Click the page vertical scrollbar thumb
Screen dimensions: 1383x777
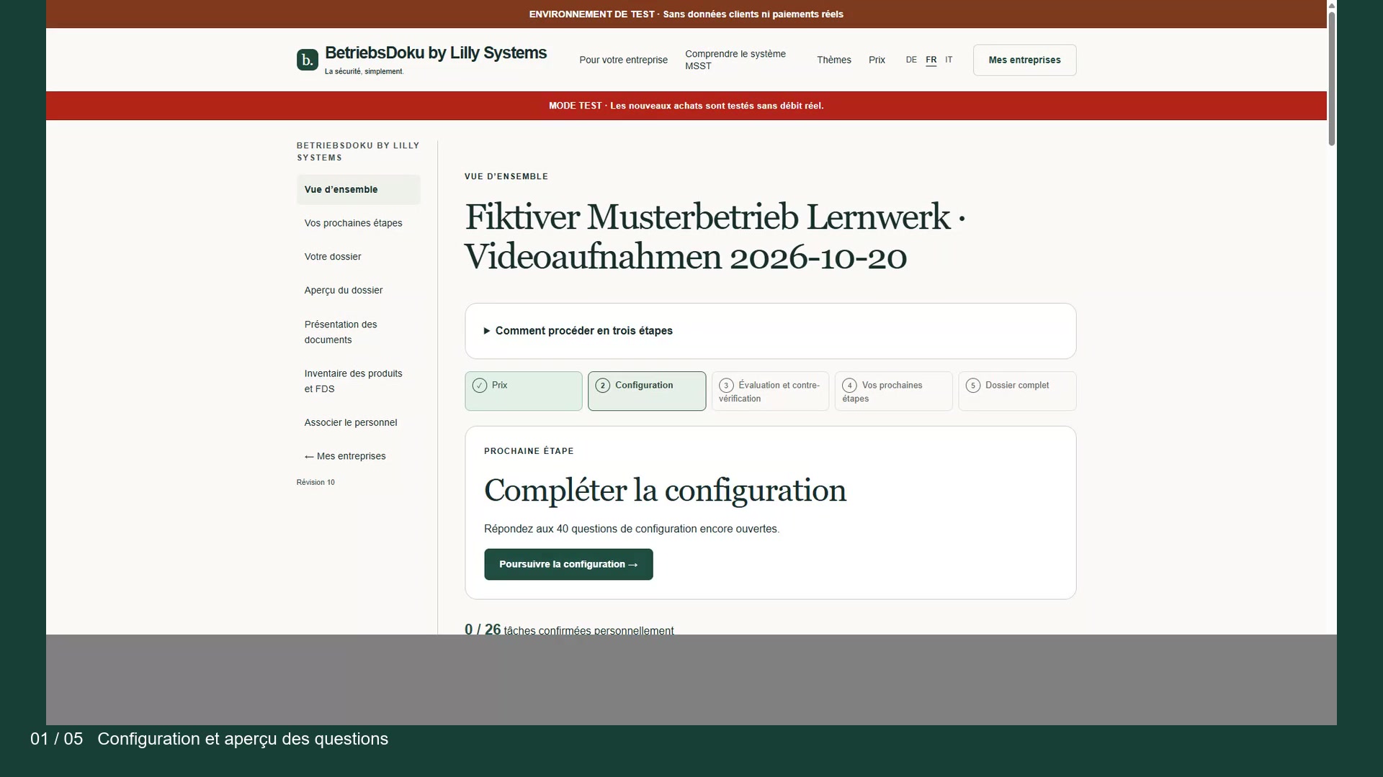coord(1332,78)
